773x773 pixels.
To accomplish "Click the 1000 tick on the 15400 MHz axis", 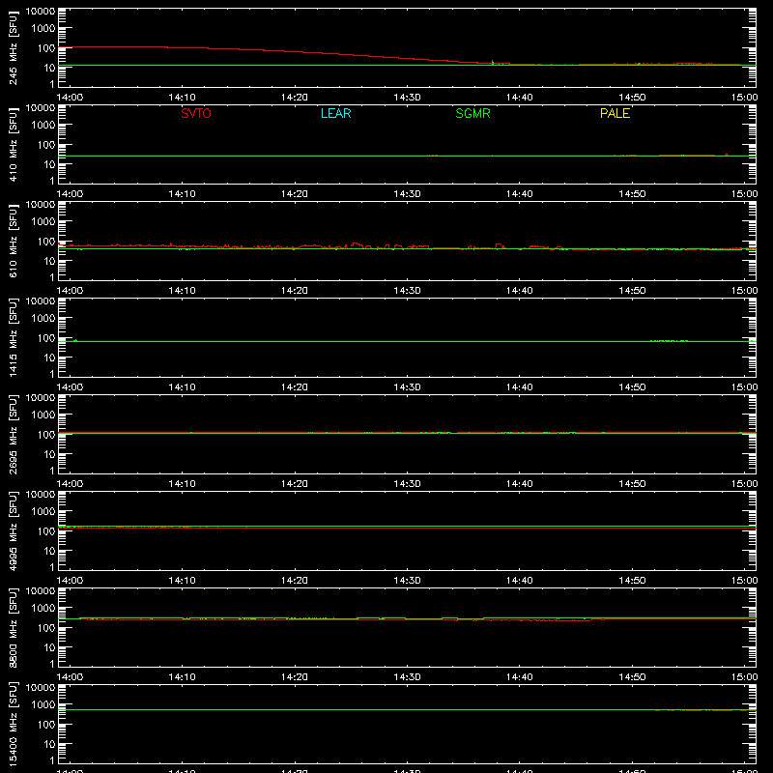I will [x=43, y=705].
